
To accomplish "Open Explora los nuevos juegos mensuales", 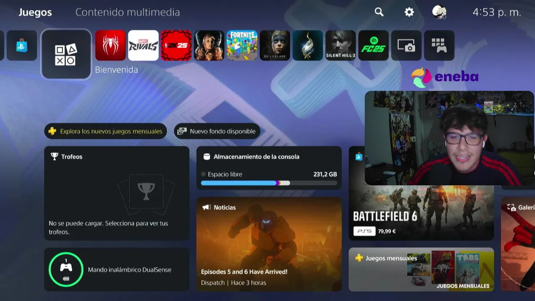I will tap(106, 131).
